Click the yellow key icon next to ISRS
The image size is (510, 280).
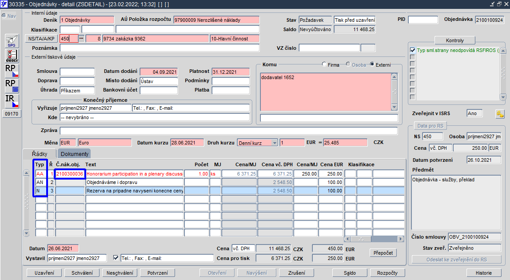(500, 114)
